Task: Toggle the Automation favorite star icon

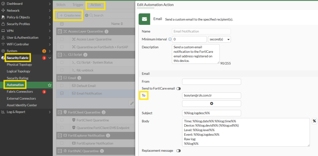Action: 49,85
